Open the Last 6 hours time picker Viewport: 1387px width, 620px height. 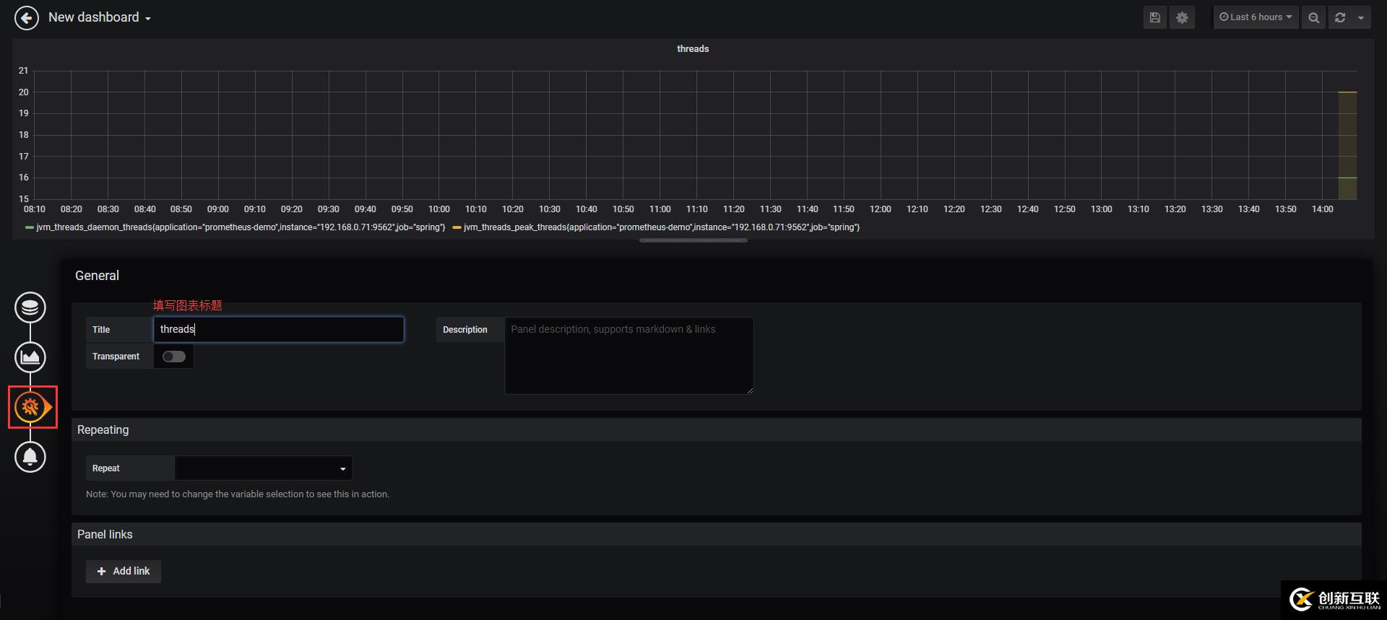click(x=1256, y=17)
